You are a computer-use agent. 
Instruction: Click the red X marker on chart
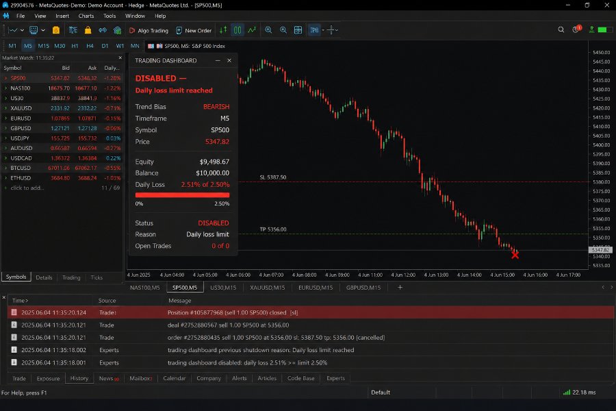515,255
